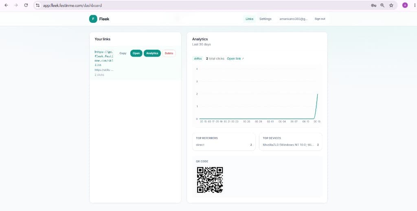Click the Mozilla/5.0 device row
The image size is (417, 211).
pos(291,145)
